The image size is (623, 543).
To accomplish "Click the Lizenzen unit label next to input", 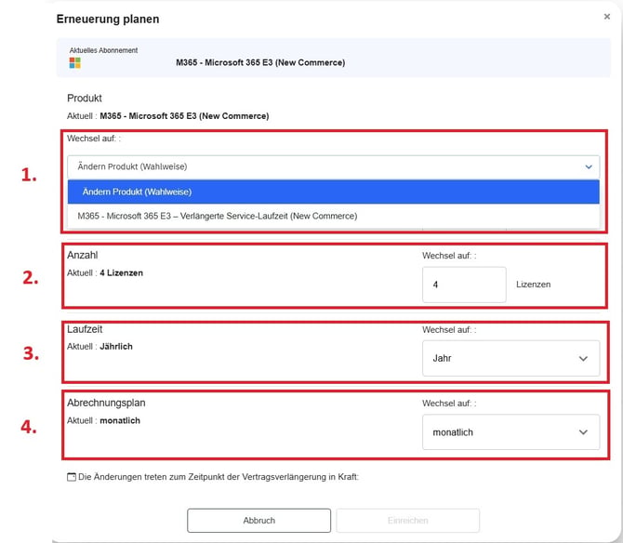I will tap(533, 285).
